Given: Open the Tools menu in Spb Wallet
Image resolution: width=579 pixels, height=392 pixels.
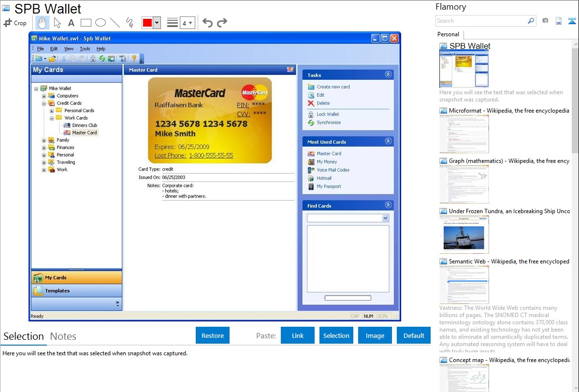Looking at the screenshot, I should (85, 48).
